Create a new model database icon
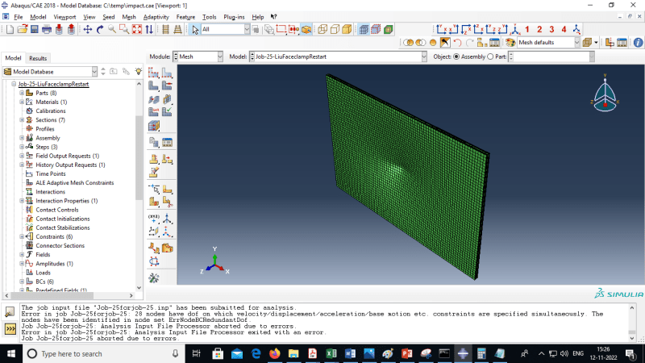 pyautogui.click(x=10, y=29)
